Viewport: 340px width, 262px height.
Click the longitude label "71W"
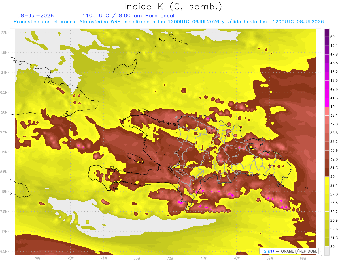tap(203, 258)
